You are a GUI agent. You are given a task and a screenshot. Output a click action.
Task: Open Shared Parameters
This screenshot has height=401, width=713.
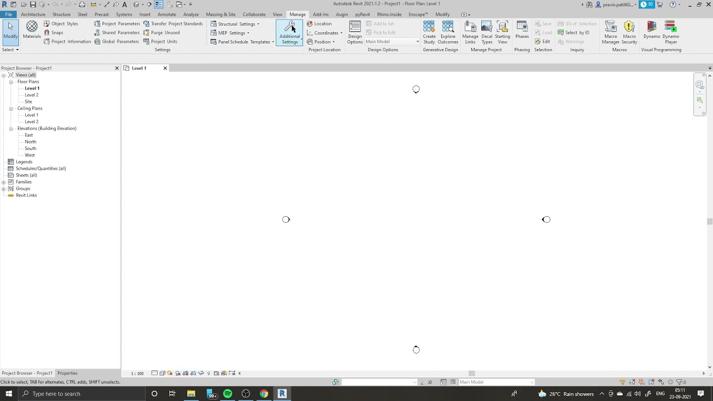pyautogui.click(x=117, y=33)
